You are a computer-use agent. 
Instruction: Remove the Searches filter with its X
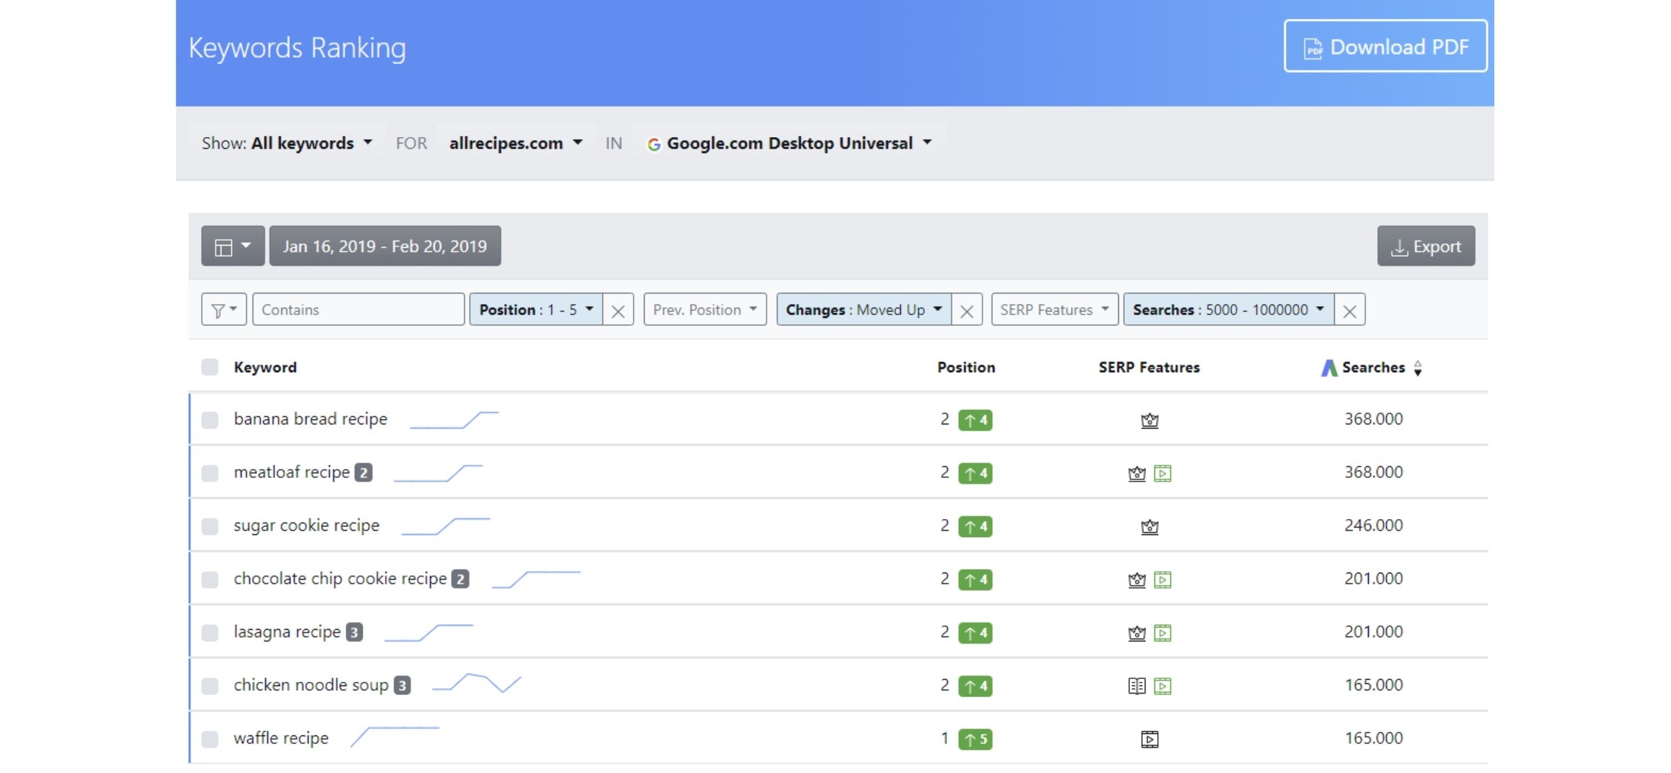point(1350,310)
